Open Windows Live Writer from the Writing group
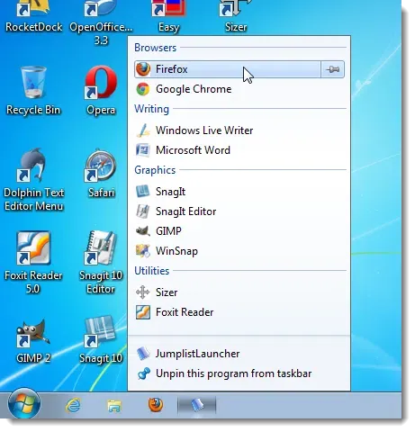This screenshot has height=432, width=415. [239, 130]
